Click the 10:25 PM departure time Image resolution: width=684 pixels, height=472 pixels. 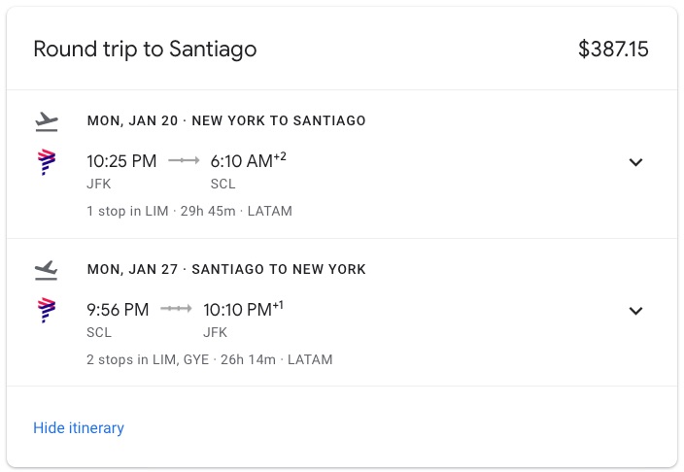coord(121,161)
